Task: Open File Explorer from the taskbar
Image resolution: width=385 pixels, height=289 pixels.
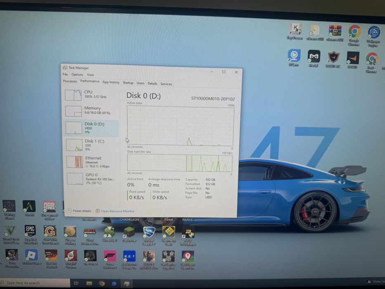Action: coord(89,283)
